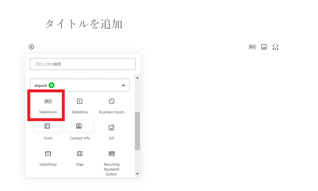
Task: Collapse the Jetpack section chevron
Action: 123,85
